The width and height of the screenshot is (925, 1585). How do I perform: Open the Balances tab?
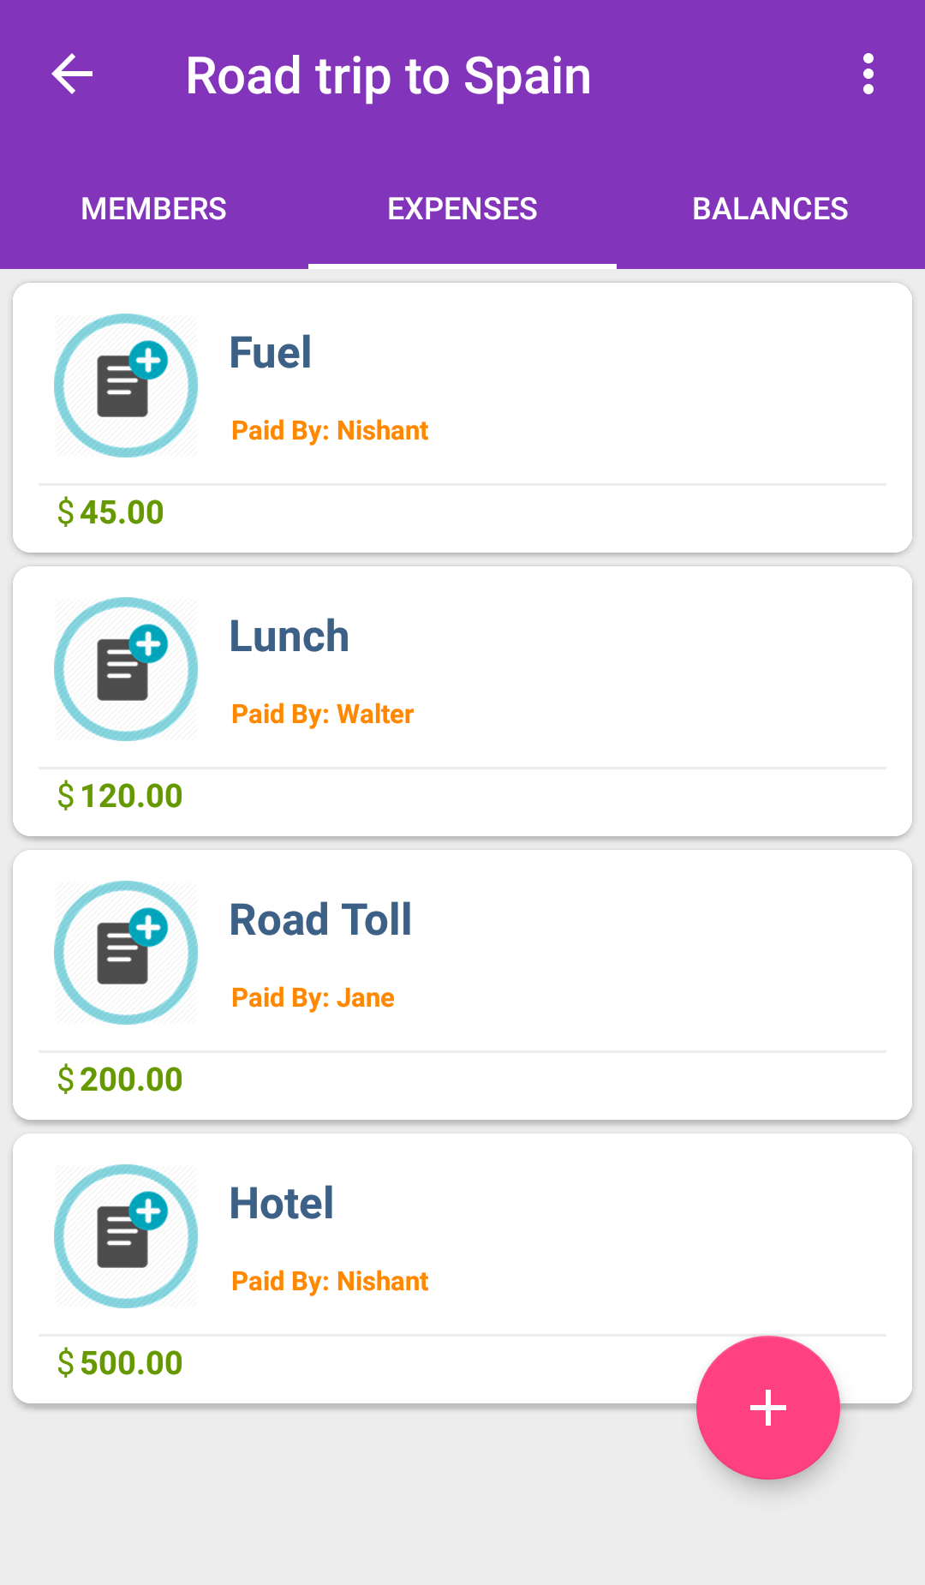point(770,209)
